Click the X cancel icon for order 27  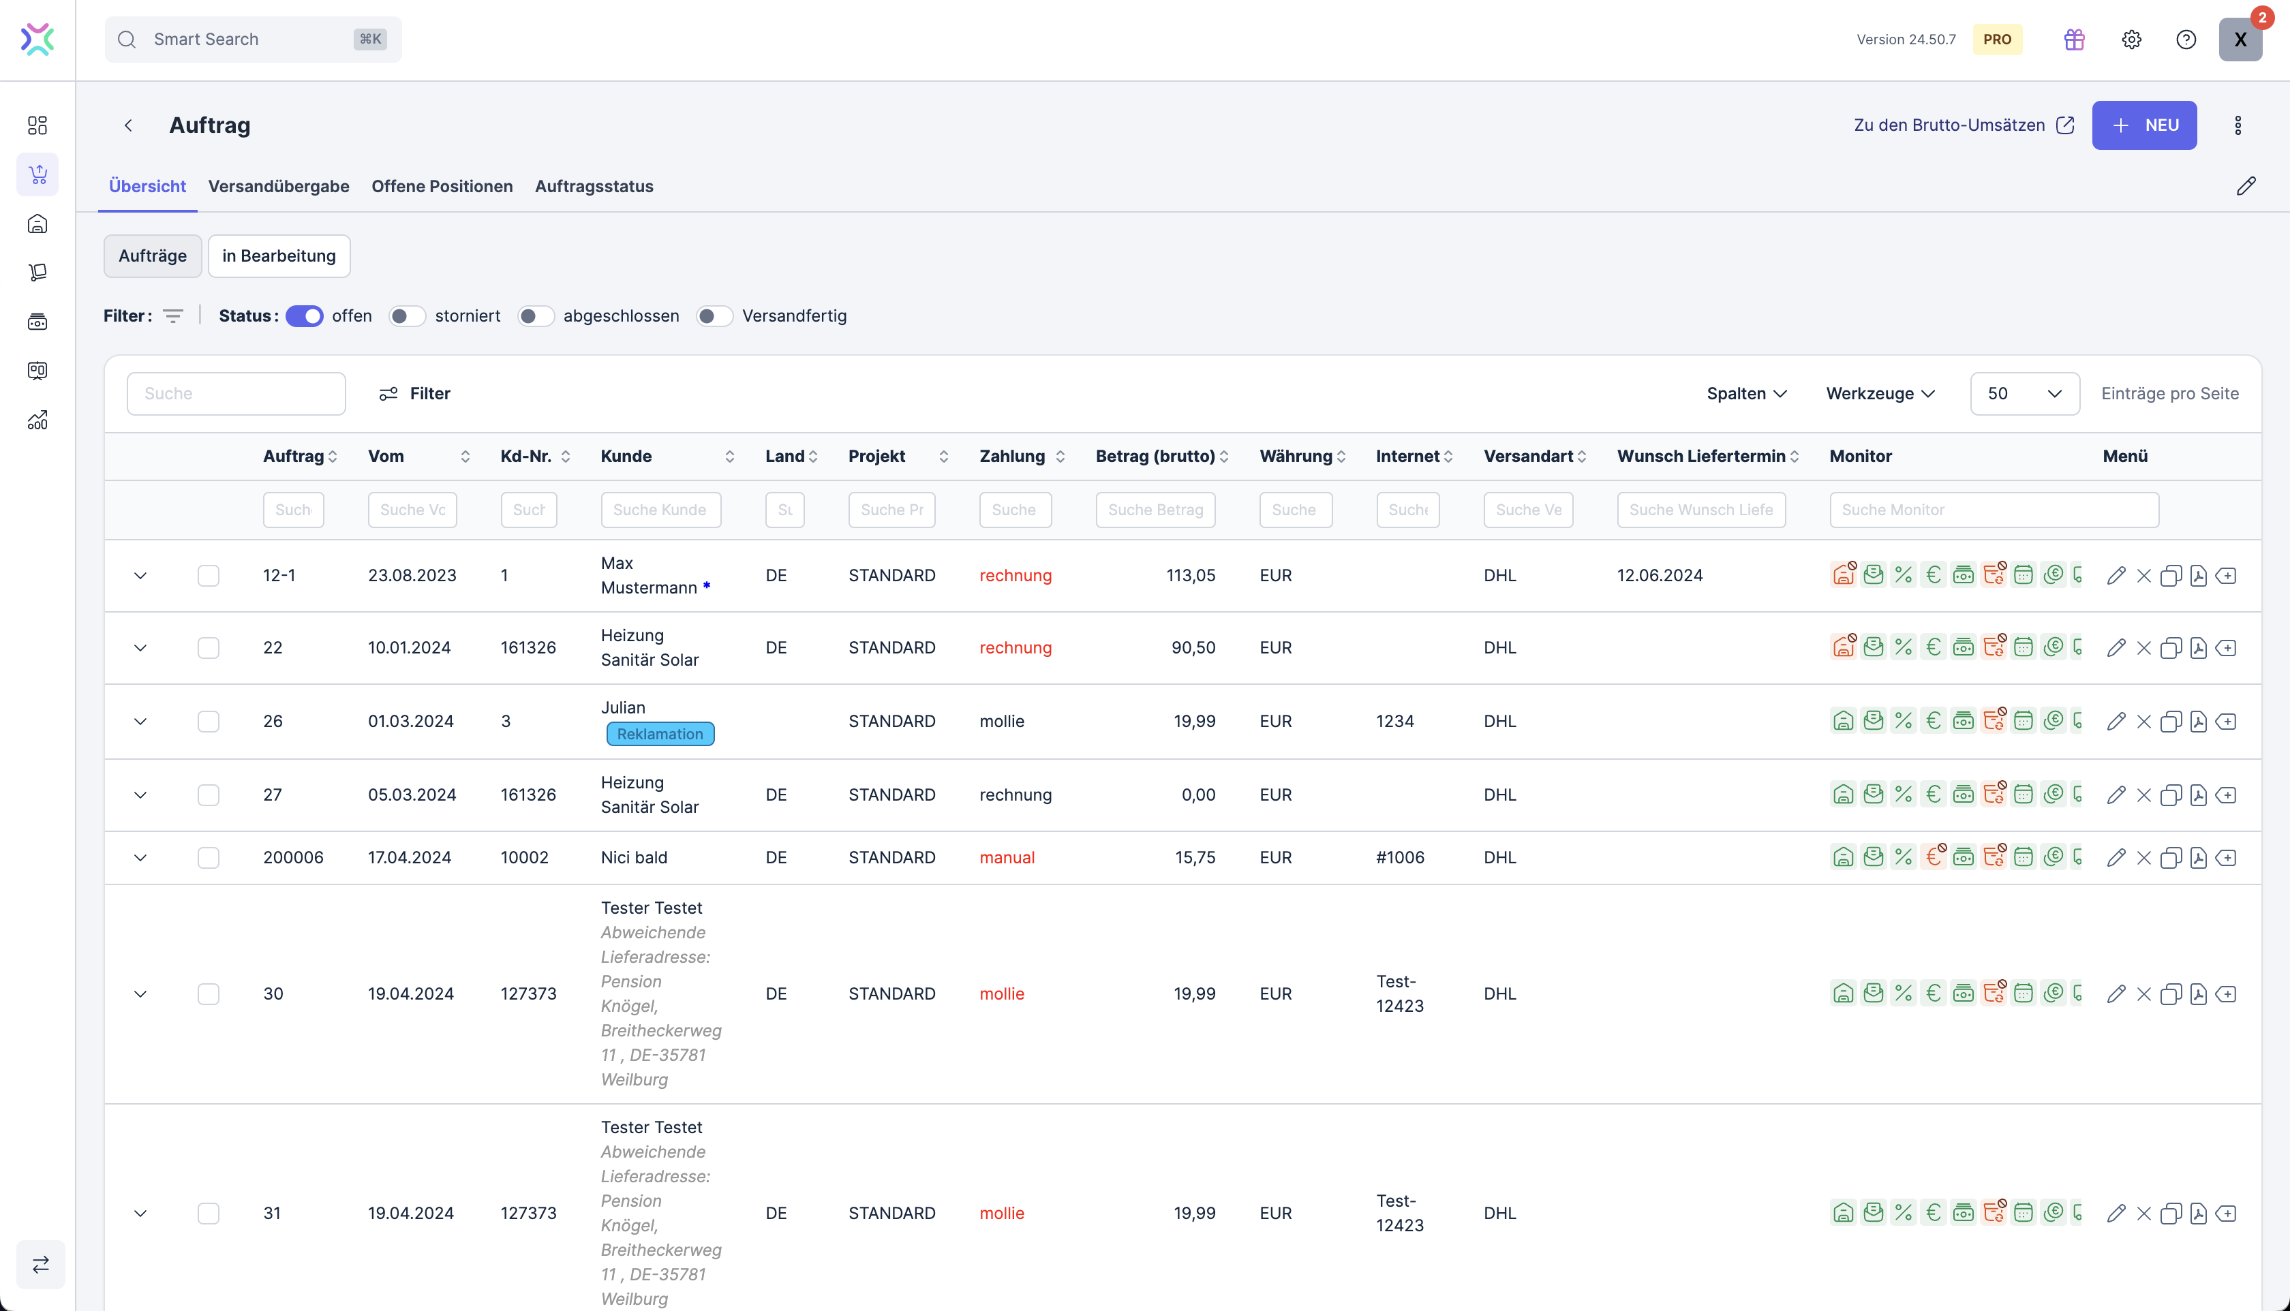pyautogui.click(x=2143, y=795)
